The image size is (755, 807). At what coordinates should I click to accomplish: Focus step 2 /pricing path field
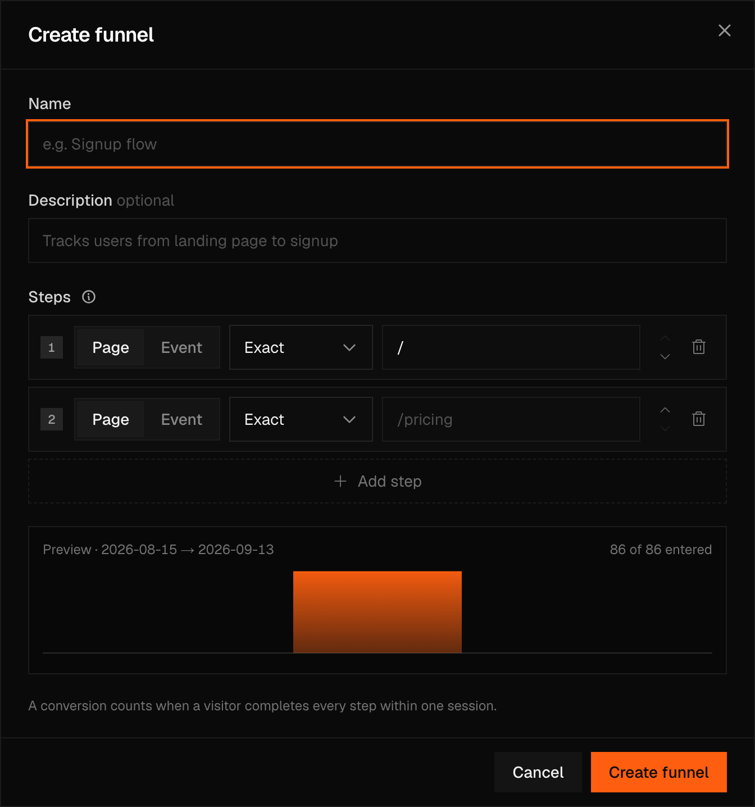tap(511, 419)
